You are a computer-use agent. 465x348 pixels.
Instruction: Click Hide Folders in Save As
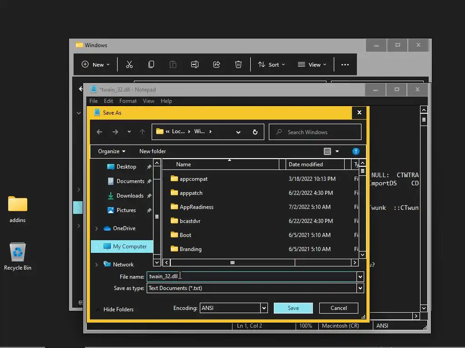(x=119, y=309)
